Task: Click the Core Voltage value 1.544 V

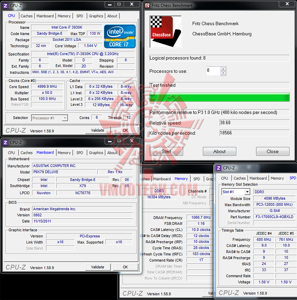Action: (90, 46)
